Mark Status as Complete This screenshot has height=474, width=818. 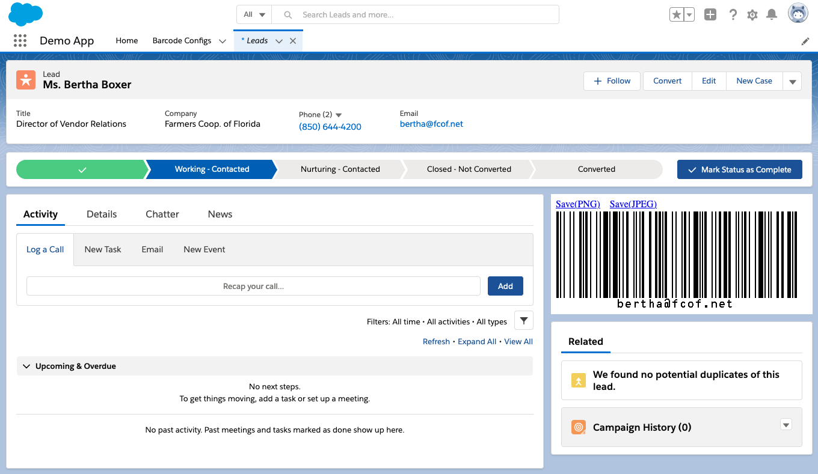[740, 169]
